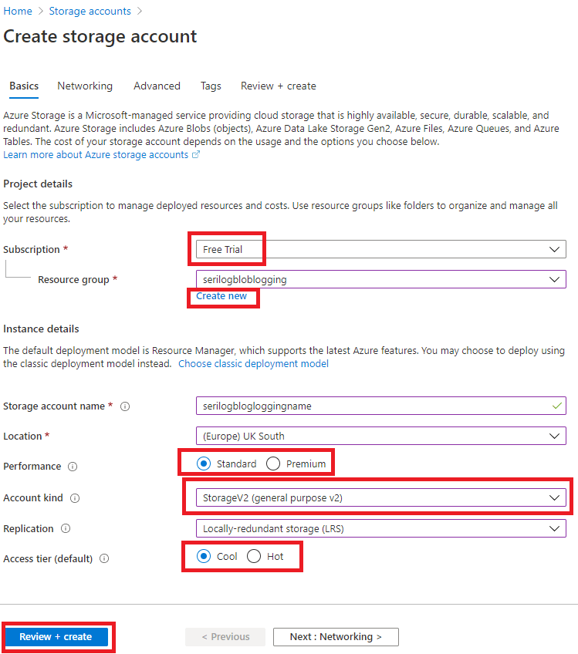Select Premium performance radio button
The image size is (578, 654).
273,464
